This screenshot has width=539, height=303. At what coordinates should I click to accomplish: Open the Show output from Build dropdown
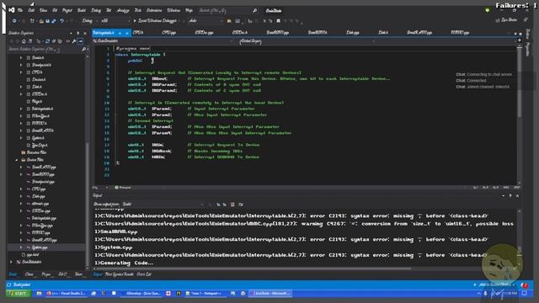[x=163, y=205]
